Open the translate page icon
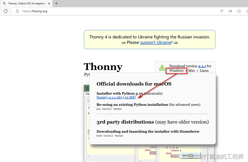Image resolution: width=248 pixels, height=162 pixels. 230,11
